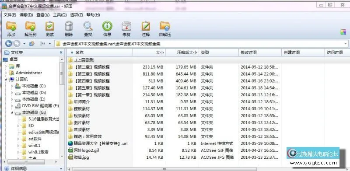350x171 pixels.
Task: Click the 修复 (Repair) toolbar icon
Action: pos(126,26)
